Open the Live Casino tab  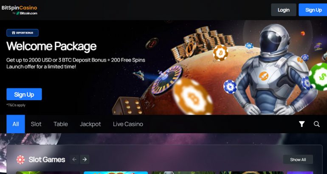(128, 124)
